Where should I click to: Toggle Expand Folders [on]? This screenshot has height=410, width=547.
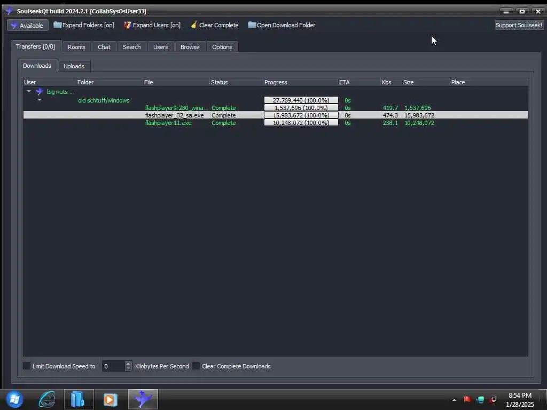pos(84,25)
